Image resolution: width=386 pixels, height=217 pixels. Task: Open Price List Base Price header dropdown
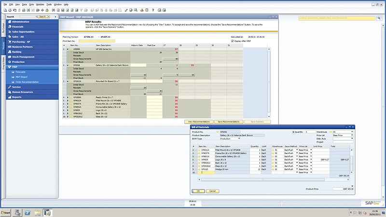(352, 136)
